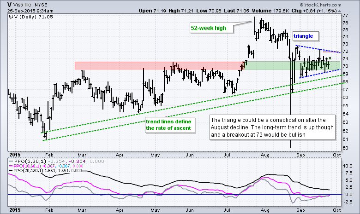This screenshot has width=360, height=214.
Task: Click the May label under the price chart
Action: click(155, 155)
